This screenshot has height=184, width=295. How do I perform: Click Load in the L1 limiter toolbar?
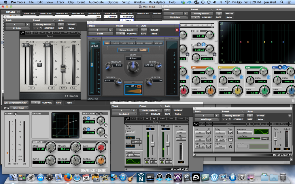pos(65,33)
